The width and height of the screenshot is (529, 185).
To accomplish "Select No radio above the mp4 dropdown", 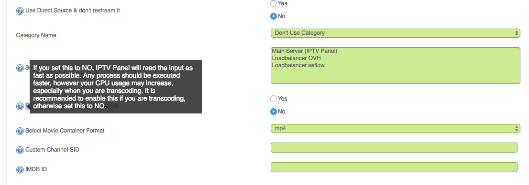I will (274, 112).
